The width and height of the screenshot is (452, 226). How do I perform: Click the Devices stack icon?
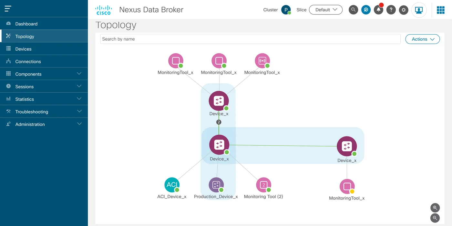8,48
